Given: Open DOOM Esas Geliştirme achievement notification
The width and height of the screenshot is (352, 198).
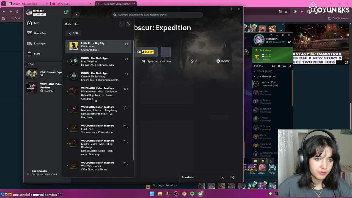Looking at the screenshot, I should click(98, 62).
